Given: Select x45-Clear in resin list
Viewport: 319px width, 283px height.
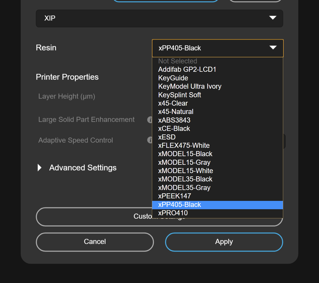Looking at the screenshot, I should 218,103.
